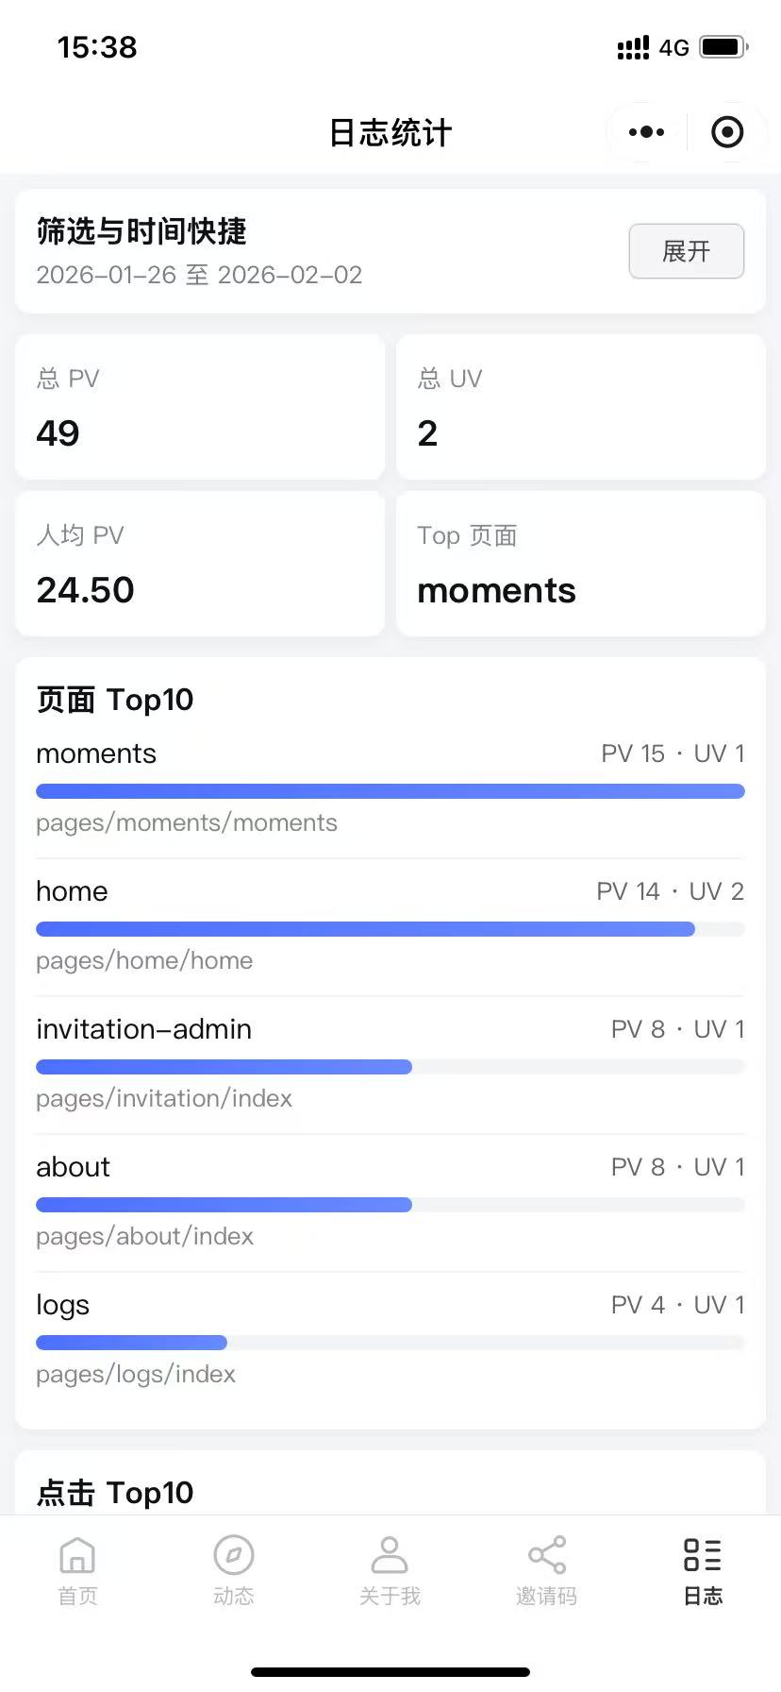Tap the 人均 PV card
Image resolution: width=781 pixels, height=1692 pixels.
pyautogui.click(x=200, y=564)
